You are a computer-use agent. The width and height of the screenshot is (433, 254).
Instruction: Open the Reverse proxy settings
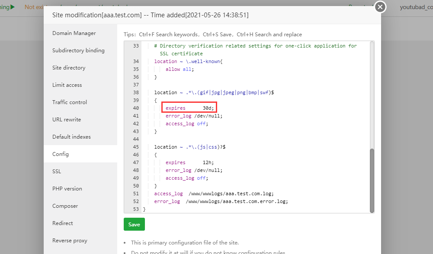click(70, 241)
